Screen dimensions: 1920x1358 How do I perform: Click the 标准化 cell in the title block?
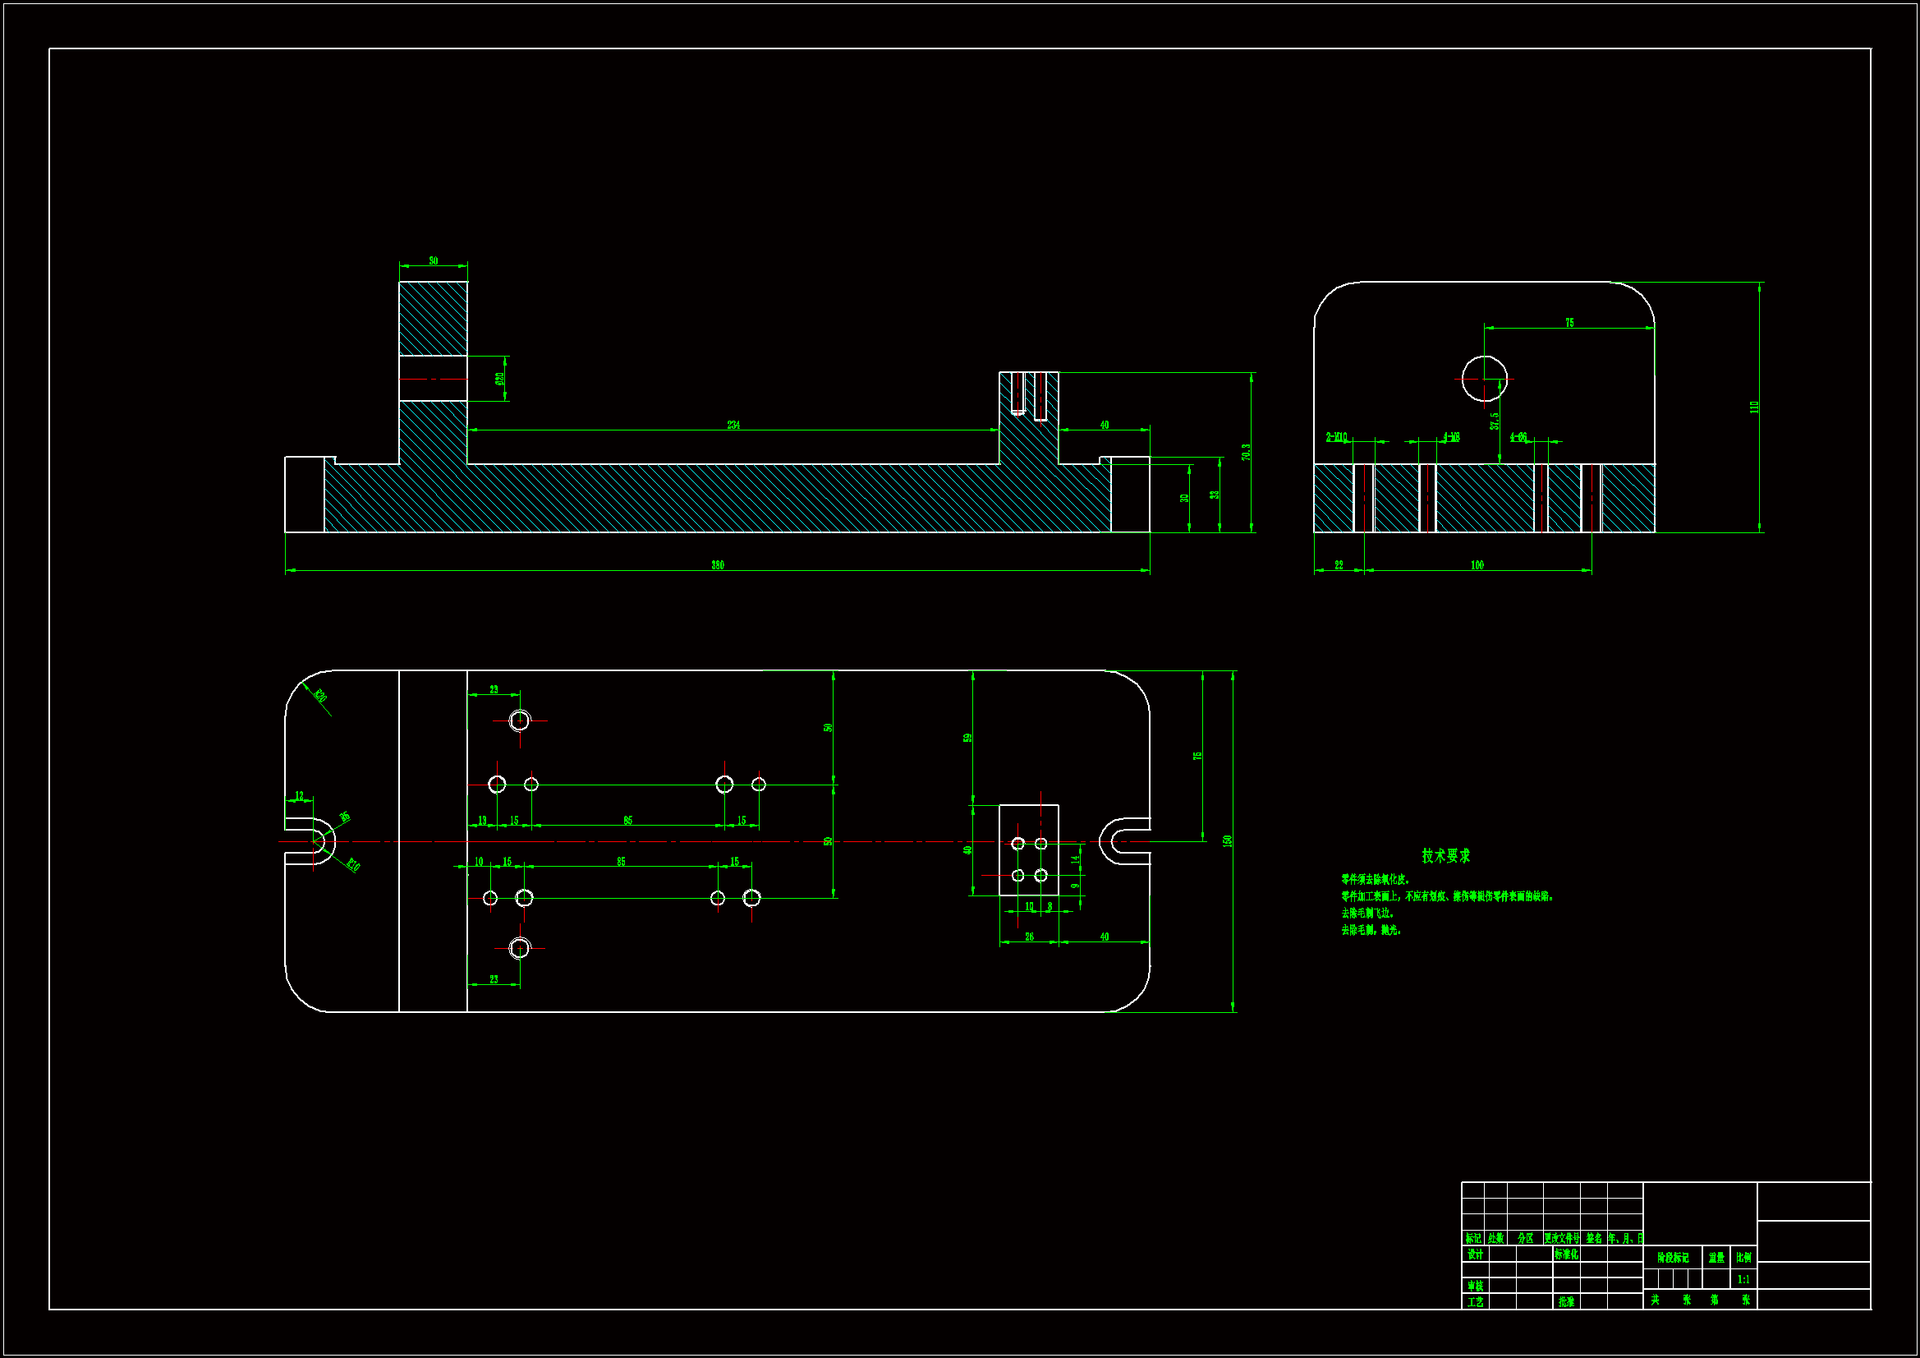[1566, 1254]
